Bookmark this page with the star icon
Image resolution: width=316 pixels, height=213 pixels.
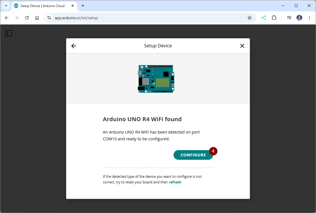[x=249, y=18]
